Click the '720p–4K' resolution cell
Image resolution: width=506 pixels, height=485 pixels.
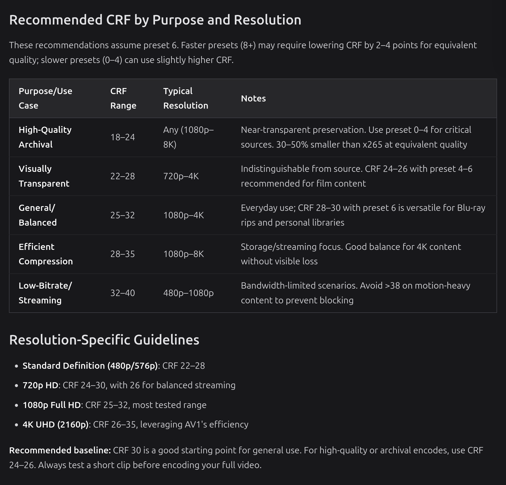pos(181,176)
